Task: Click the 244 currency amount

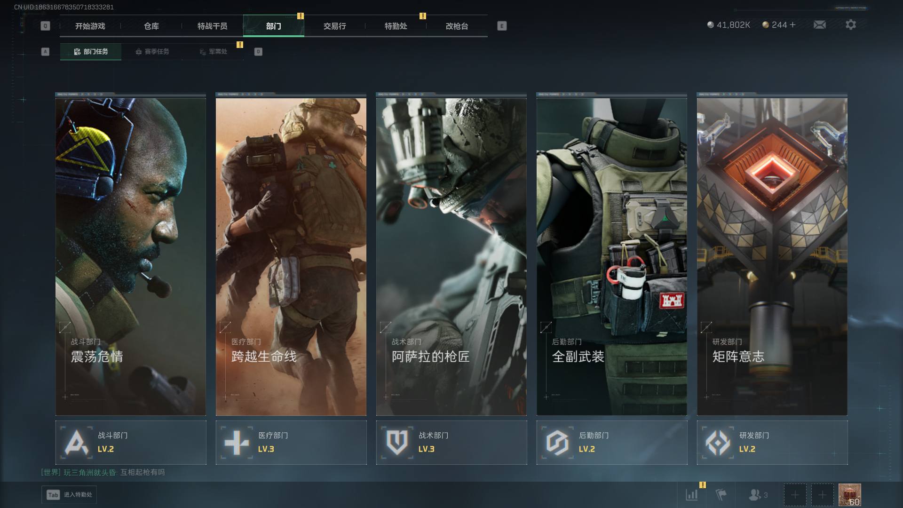Action: point(779,25)
